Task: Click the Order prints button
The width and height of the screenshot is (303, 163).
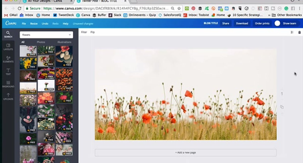Action: (262, 23)
